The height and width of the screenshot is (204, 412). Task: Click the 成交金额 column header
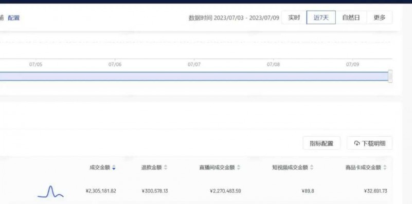tap(100, 168)
